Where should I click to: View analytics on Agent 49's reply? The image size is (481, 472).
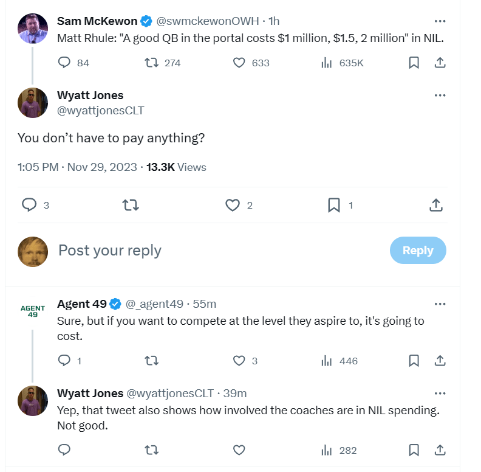326,361
